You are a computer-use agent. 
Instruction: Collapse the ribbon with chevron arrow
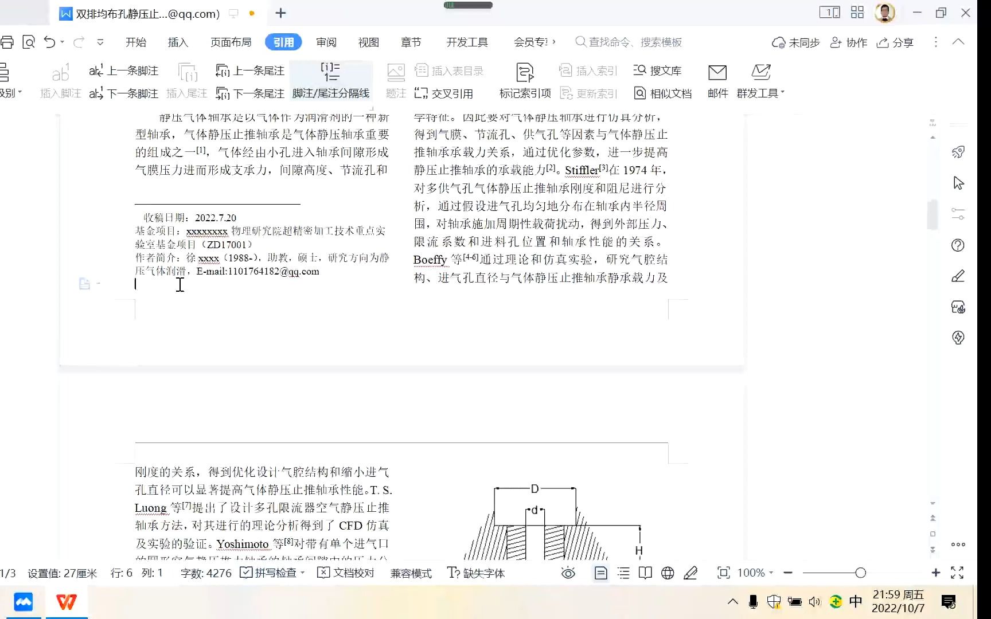coord(958,42)
